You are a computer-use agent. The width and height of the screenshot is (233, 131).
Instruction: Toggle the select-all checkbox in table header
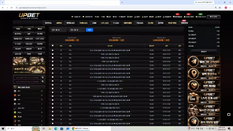click(x=53, y=45)
